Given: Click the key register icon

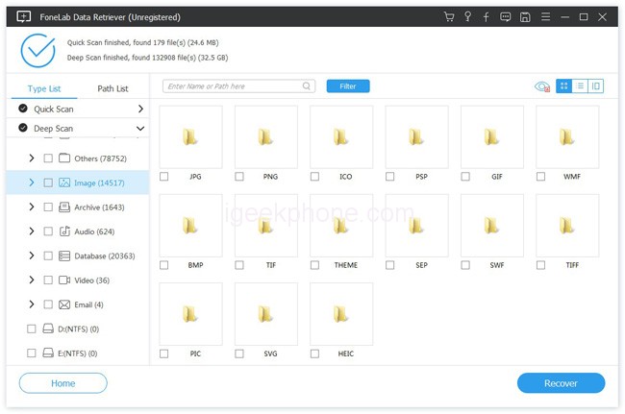Looking at the screenshot, I should pos(467,17).
